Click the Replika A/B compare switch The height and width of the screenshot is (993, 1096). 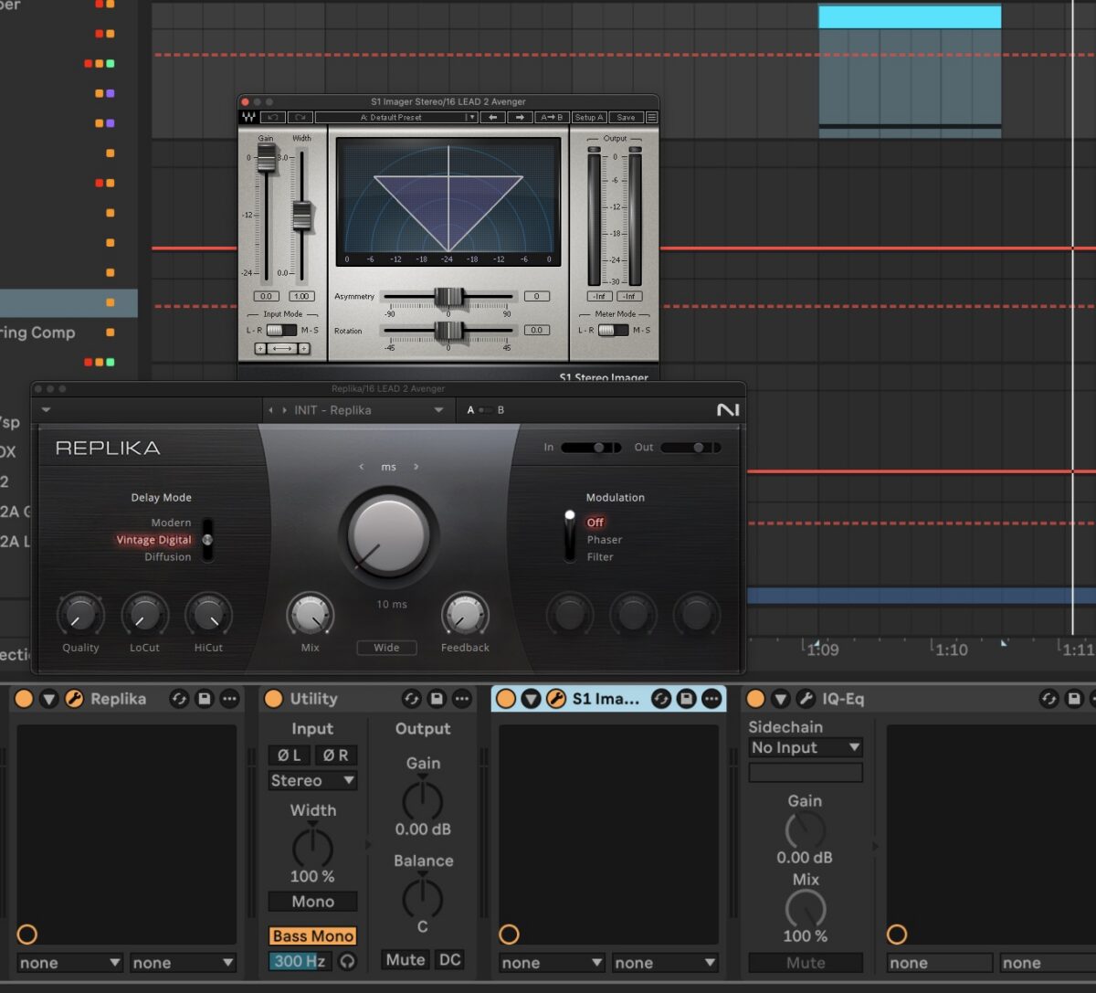coord(486,410)
